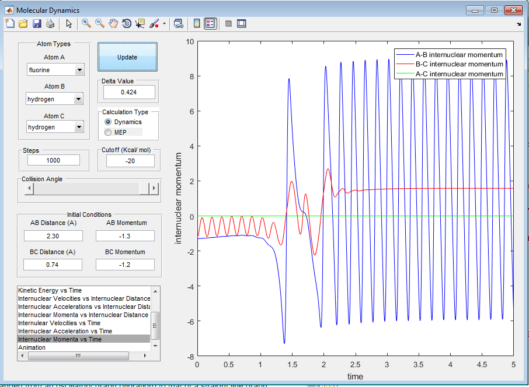Select the Zoom In magnifier tool

coord(86,24)
